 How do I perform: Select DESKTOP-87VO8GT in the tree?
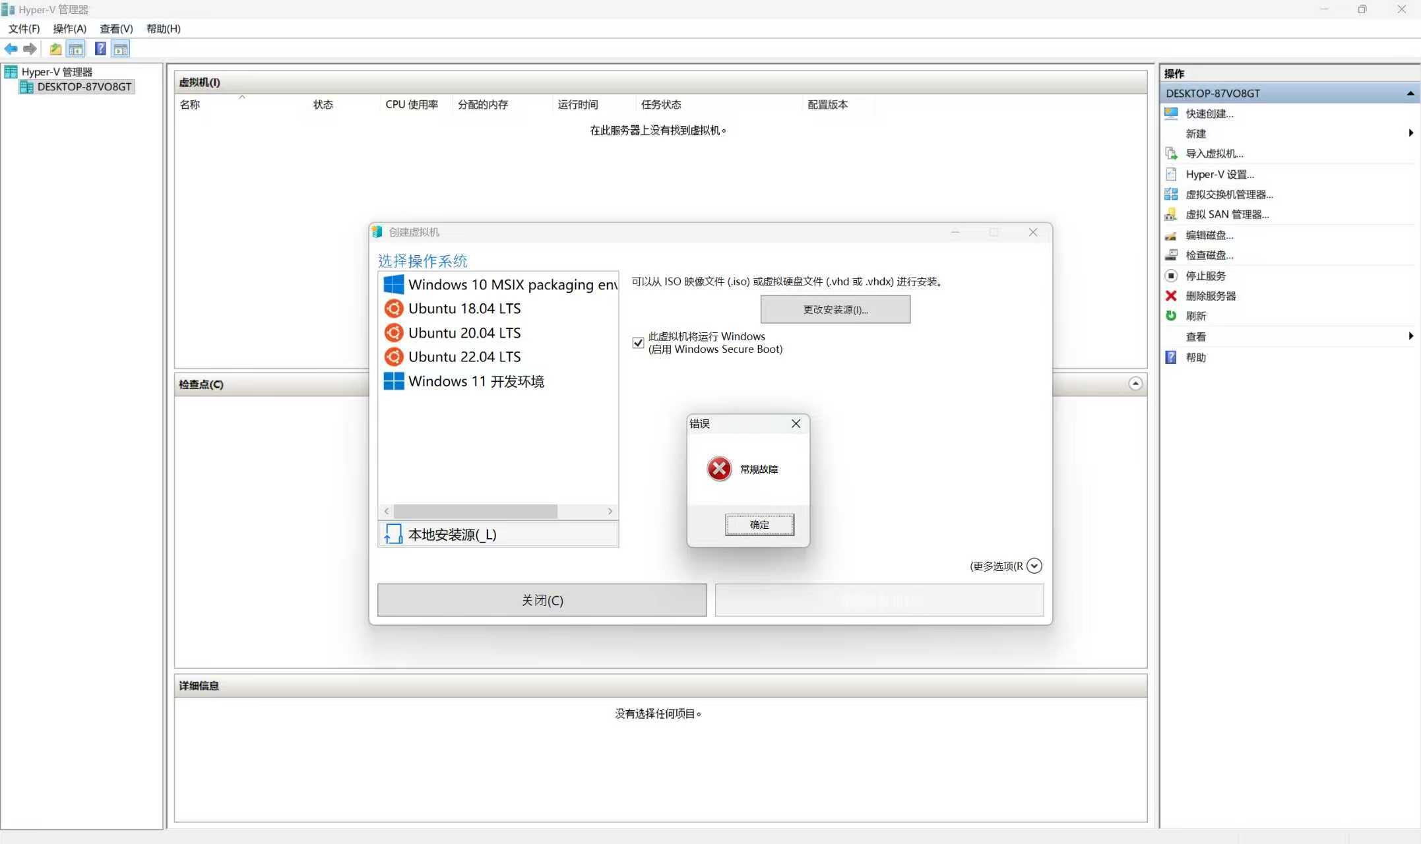tap(84, 87)
